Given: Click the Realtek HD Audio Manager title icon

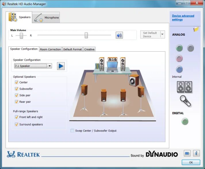Looking at the screenshot, I should 4,4.
